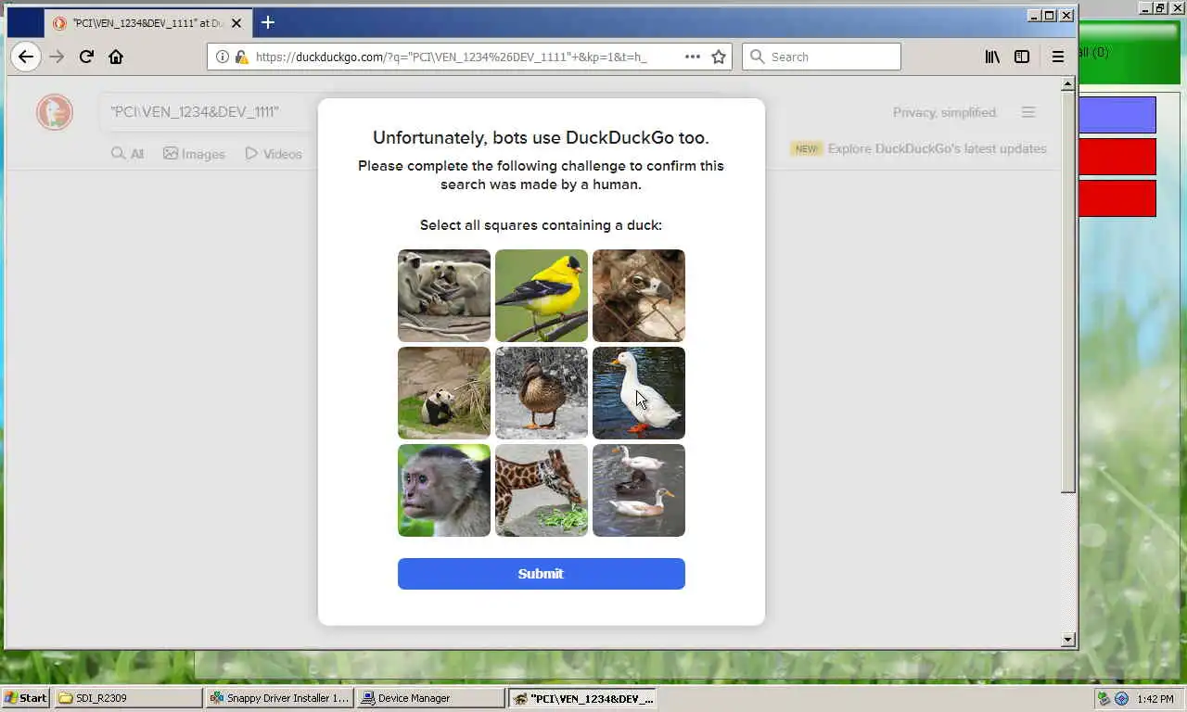
Task: Maximize the Firefox window
Action: (x=1049, y=15)
